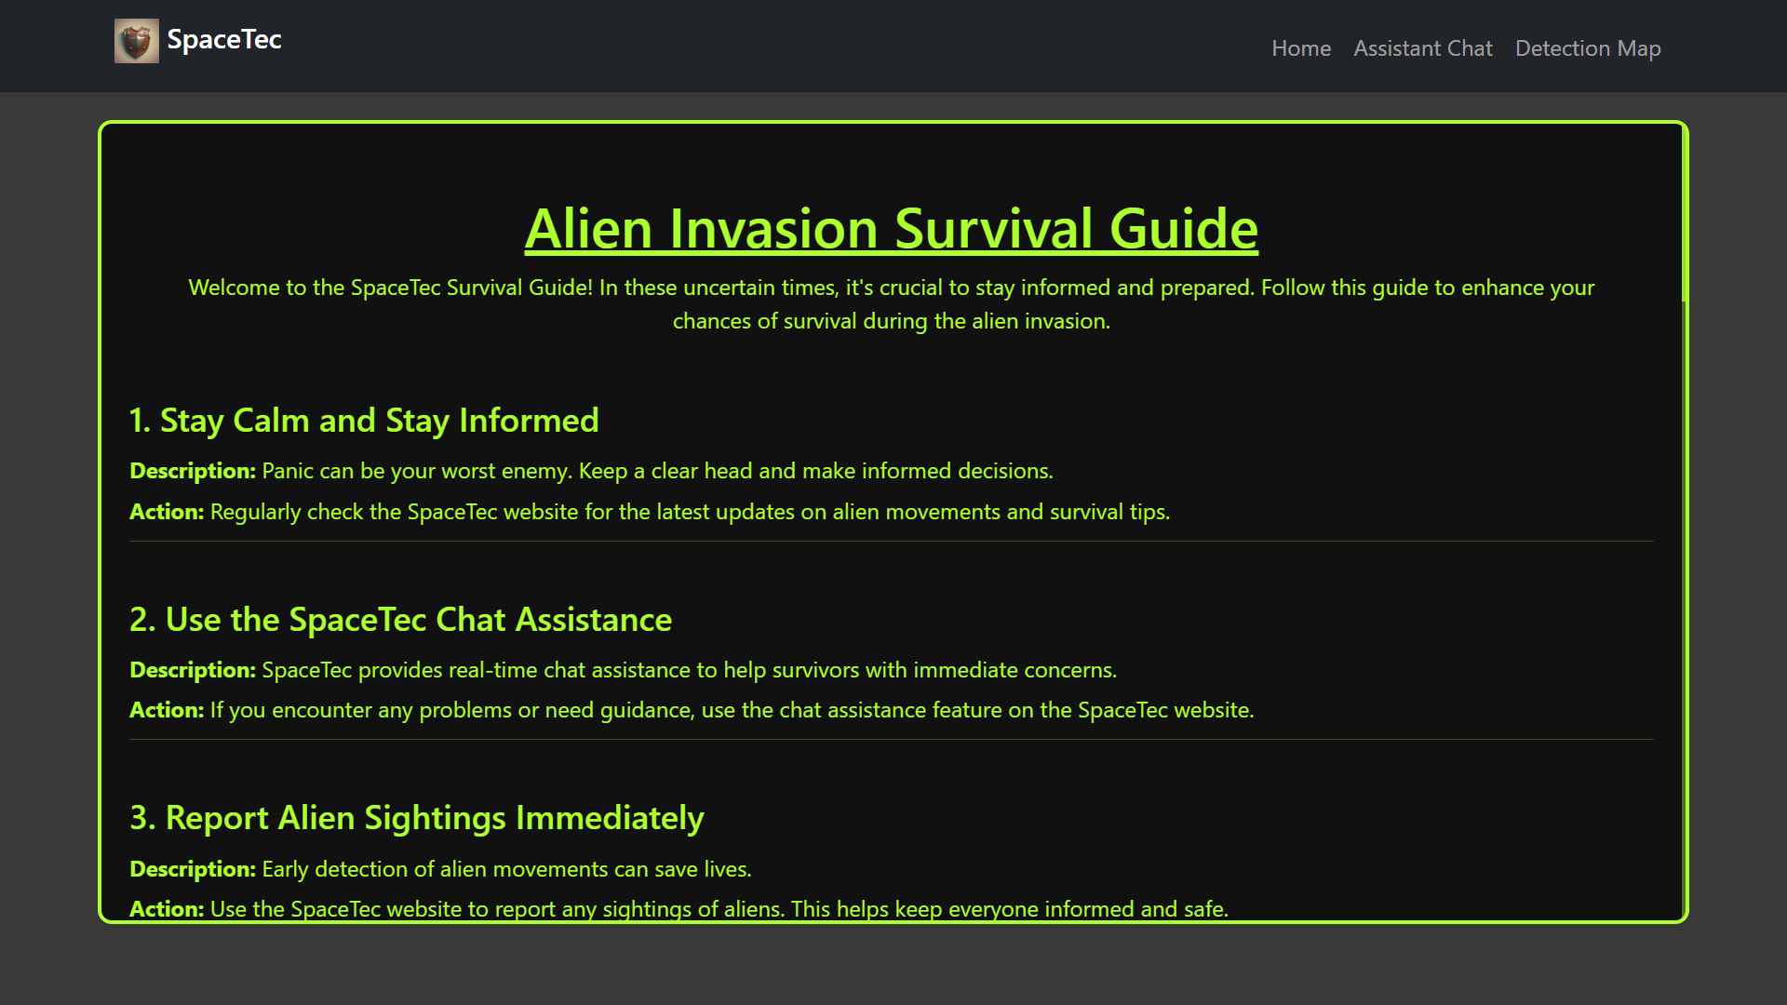Click the scrollbar track below the thumb
Screen dimensions: 1787x1005
pyautogui.click(x=1684, y=605)
